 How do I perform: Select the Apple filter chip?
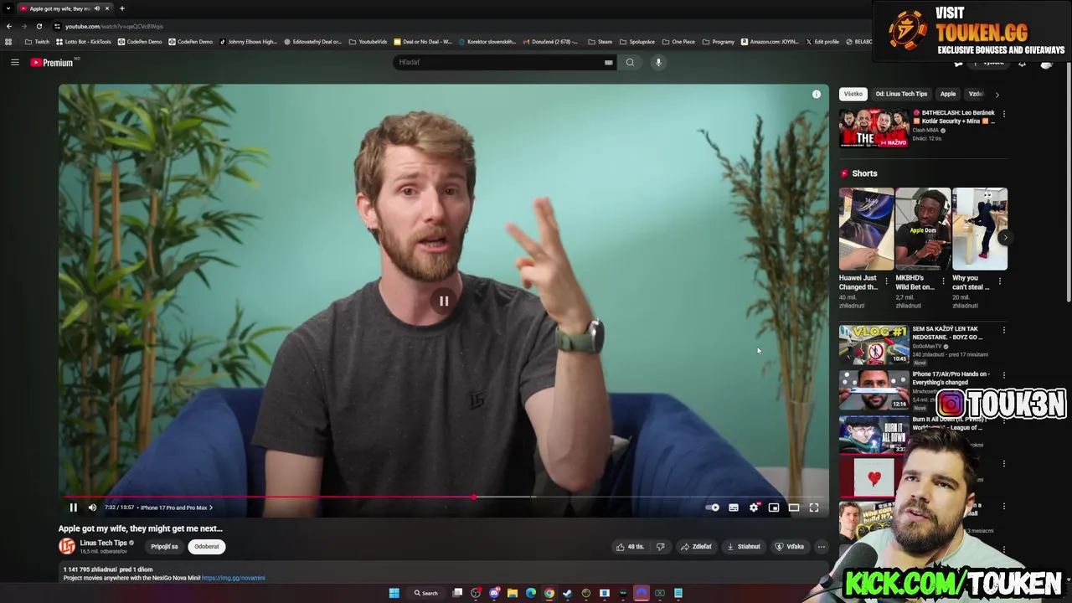pyautogui.click(x=947, y=94)
